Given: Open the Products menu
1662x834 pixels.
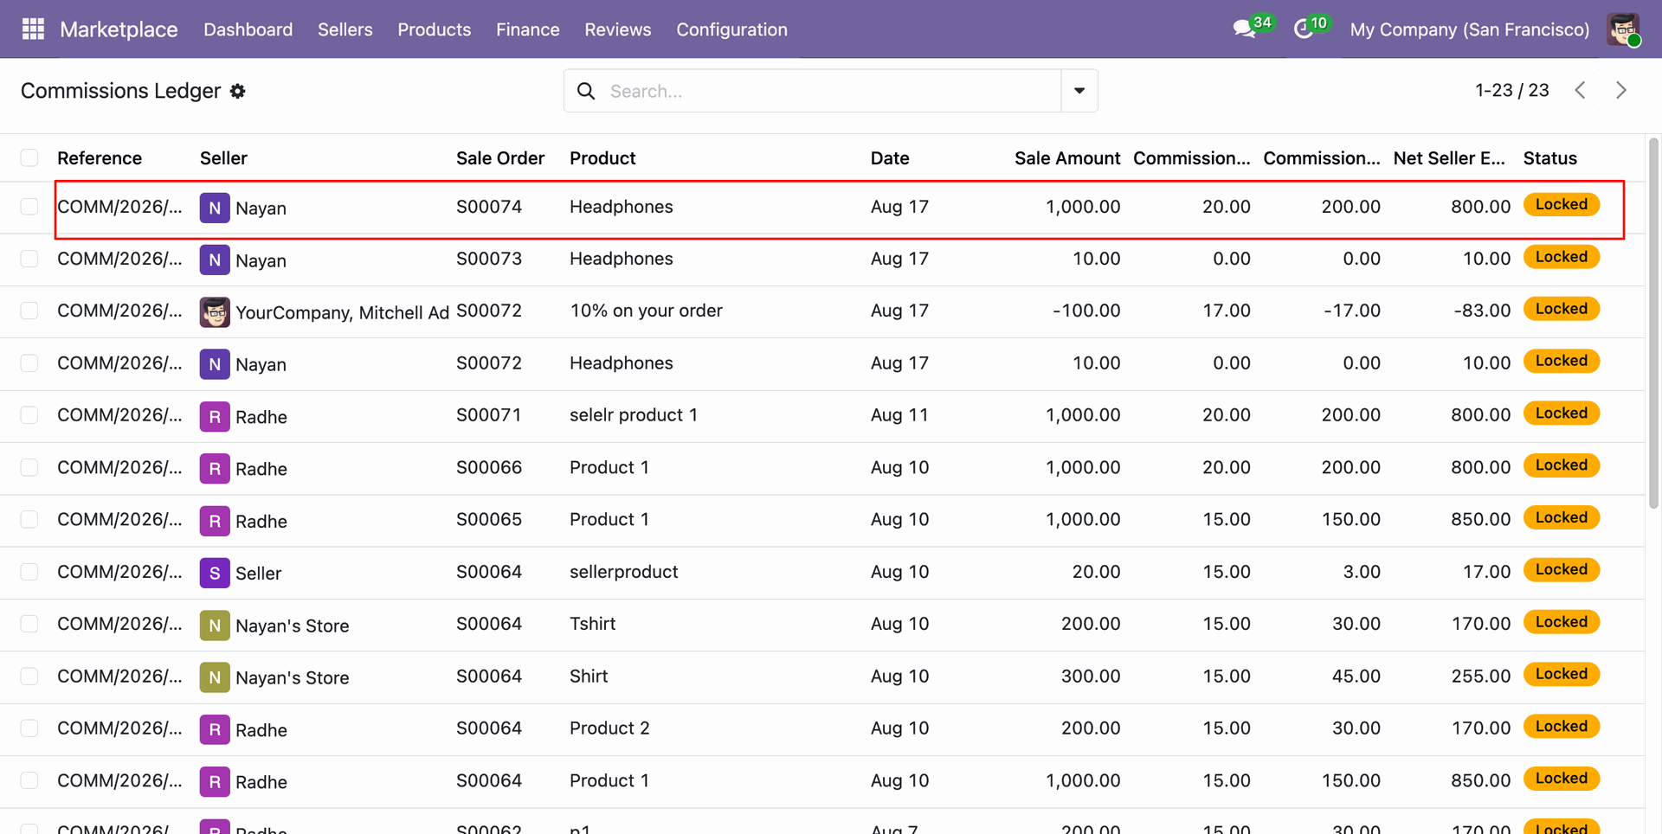Looking at the screenshot, I should (x=434, y=29).
